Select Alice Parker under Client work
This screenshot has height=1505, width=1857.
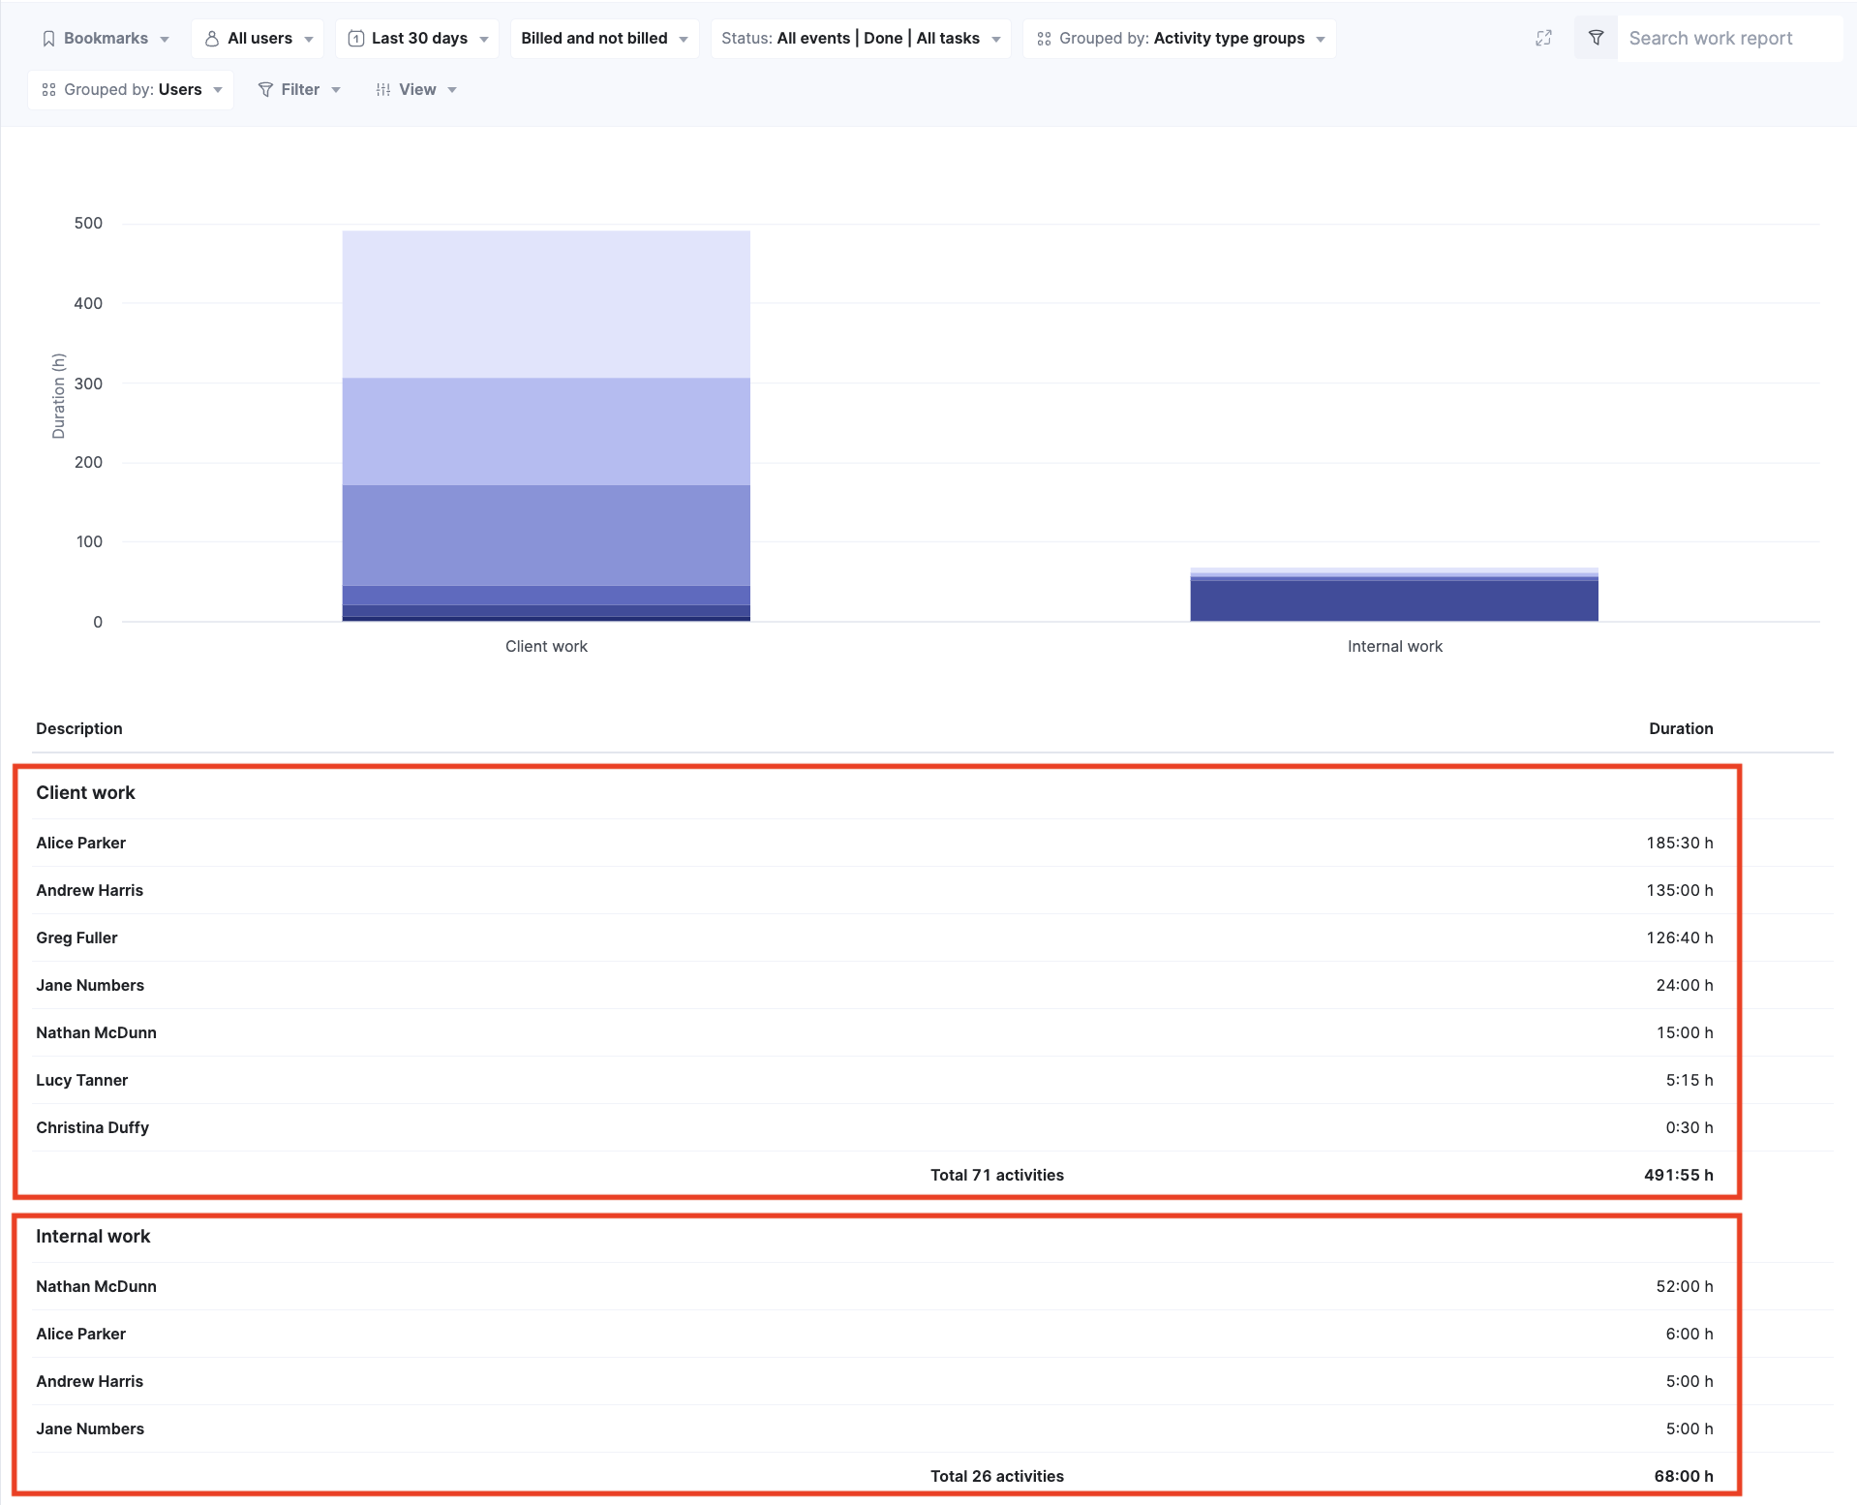[x=80, y=843]
